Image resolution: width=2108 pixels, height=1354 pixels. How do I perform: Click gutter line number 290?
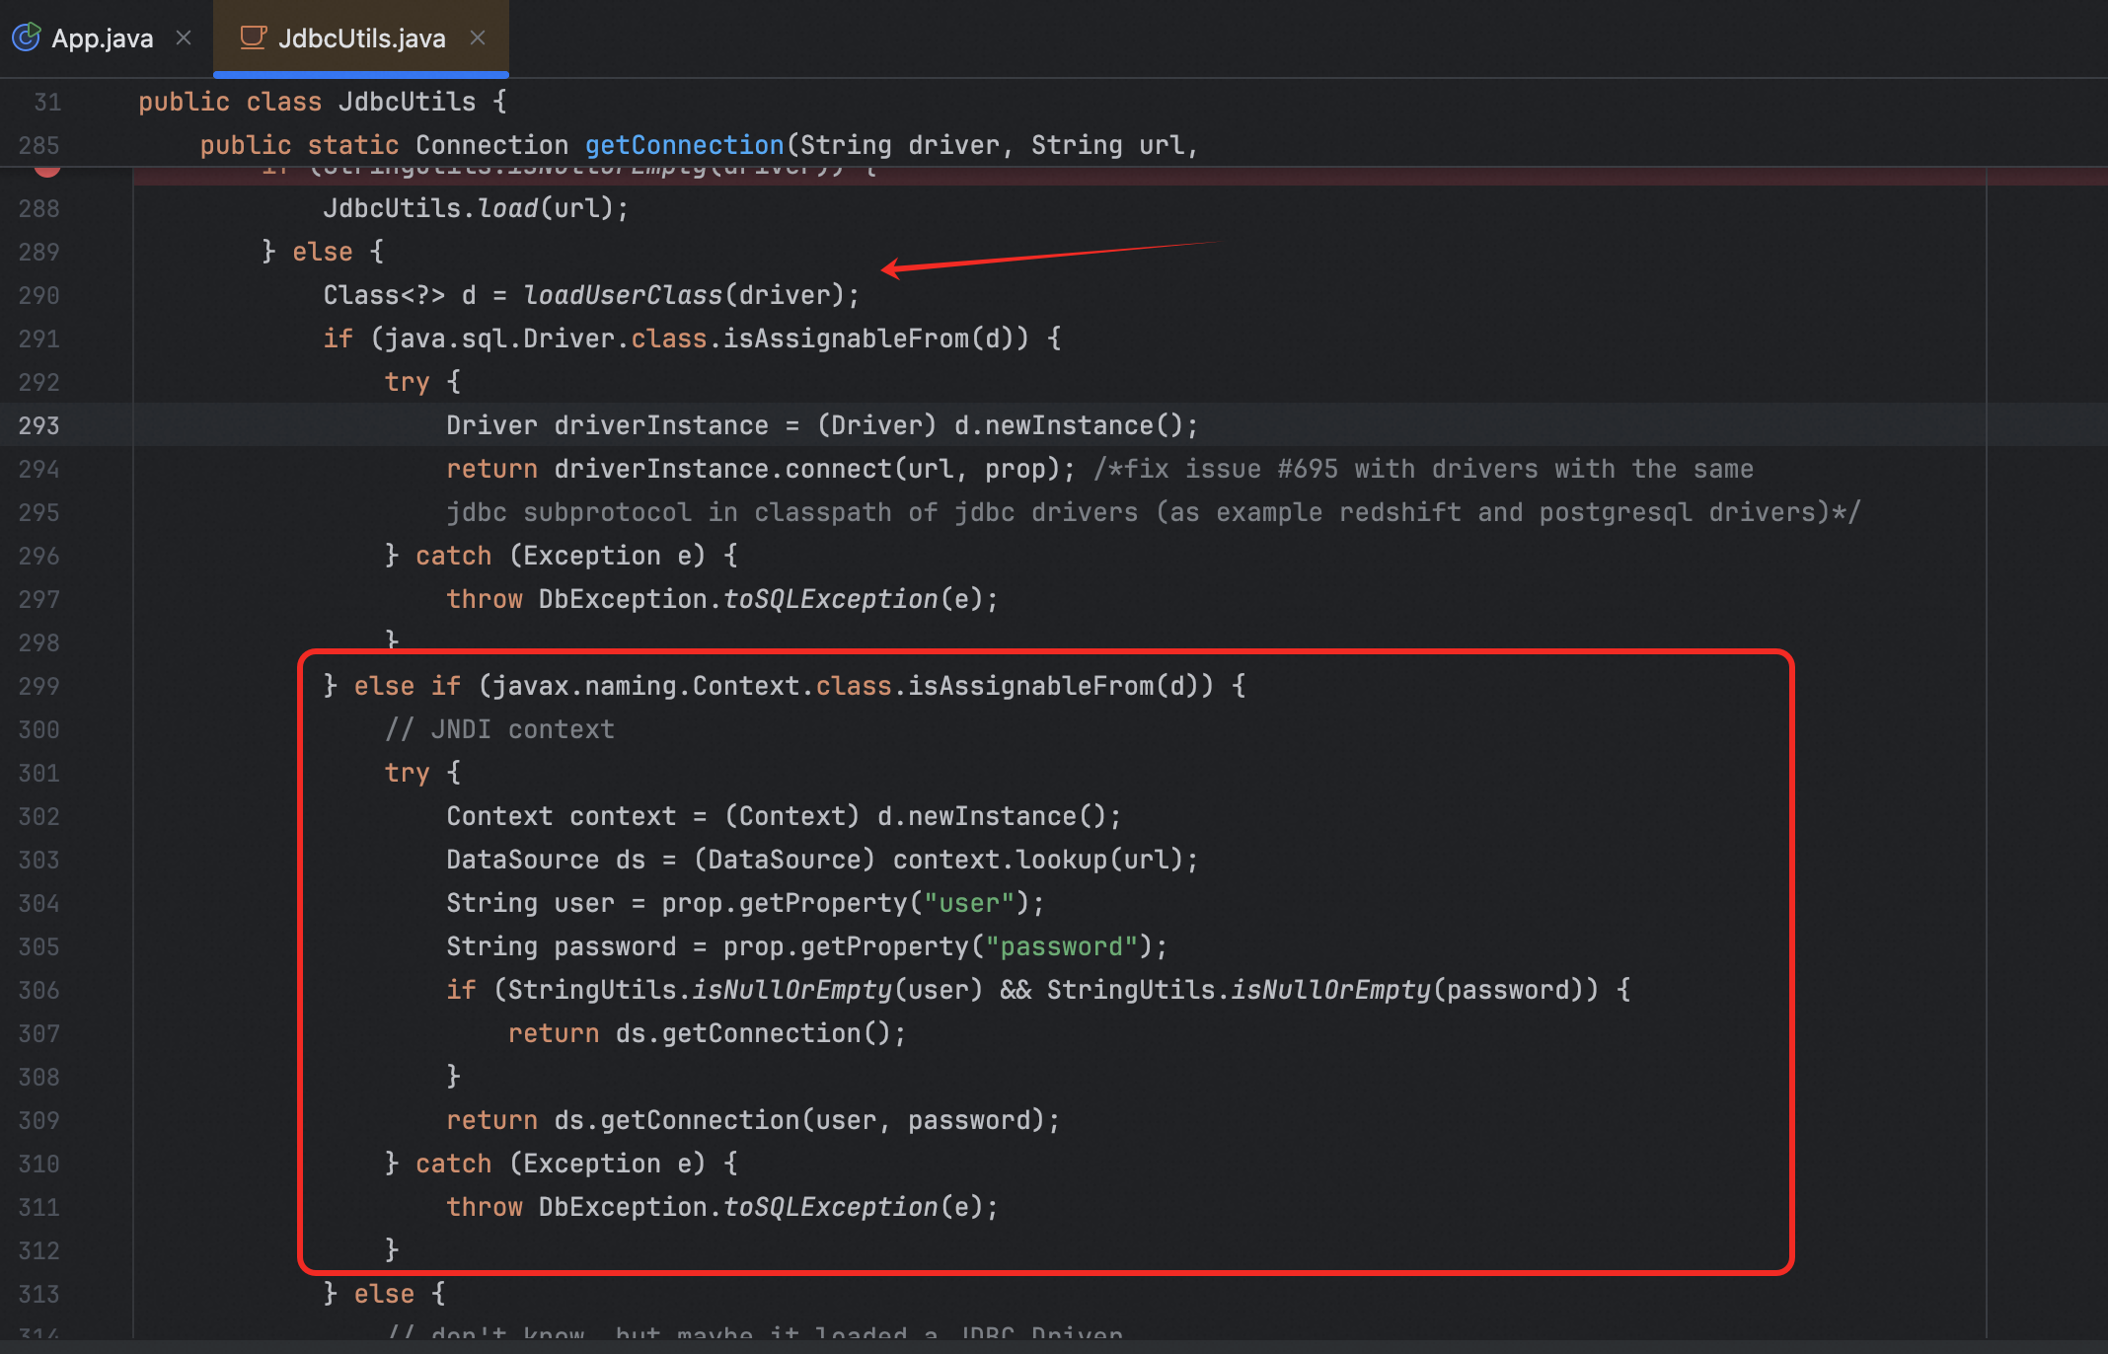pos(39,295)
